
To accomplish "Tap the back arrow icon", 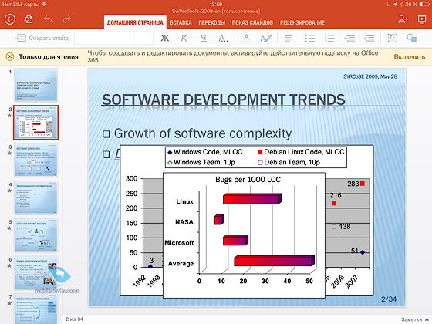I will (x=10, y=19).
